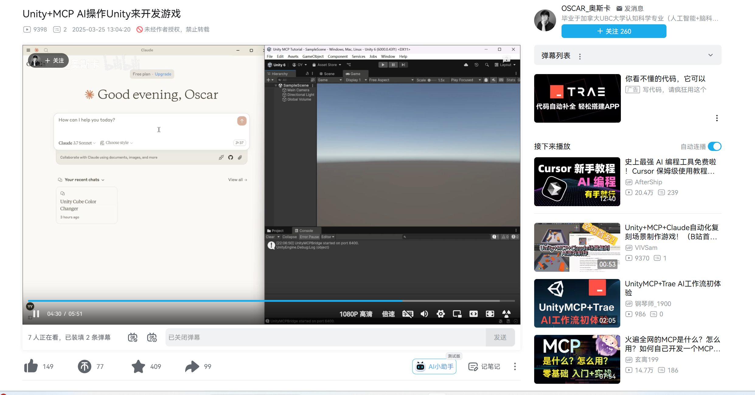Enter picture-in-picture mode

tap(457, 314)
